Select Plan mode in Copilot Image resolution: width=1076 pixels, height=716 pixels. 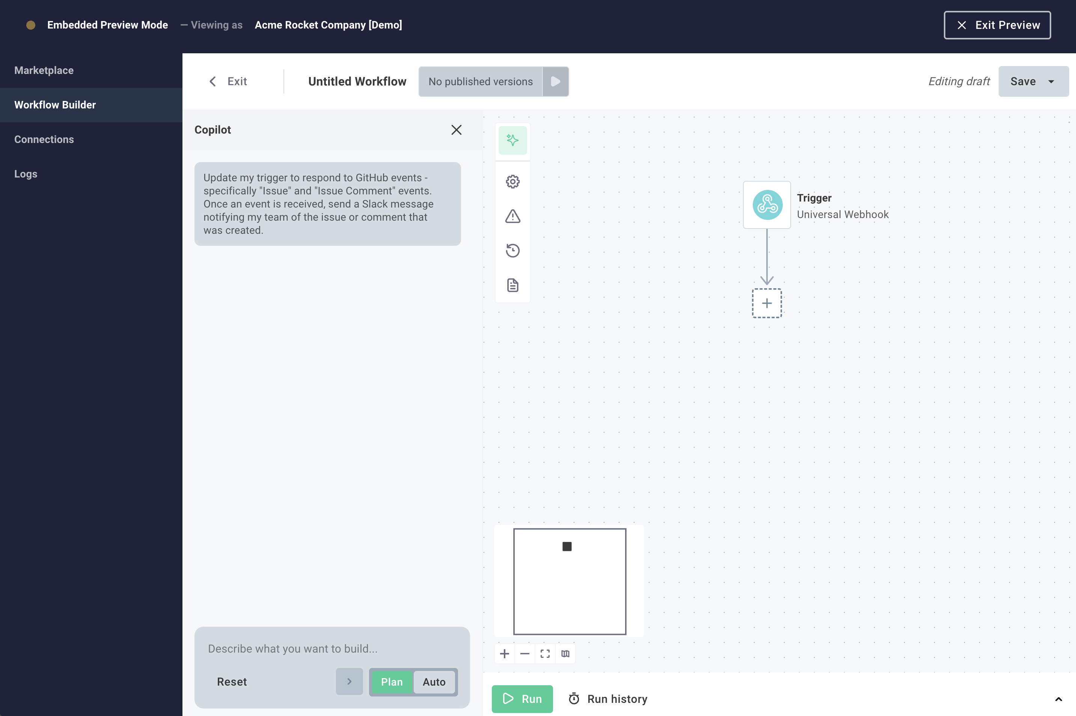pyautogui.click(x=392, y=682)
